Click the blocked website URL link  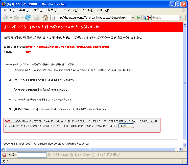(x=67, y=47)
